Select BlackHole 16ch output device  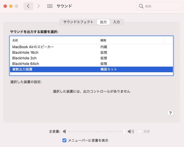tap(92, 53)
